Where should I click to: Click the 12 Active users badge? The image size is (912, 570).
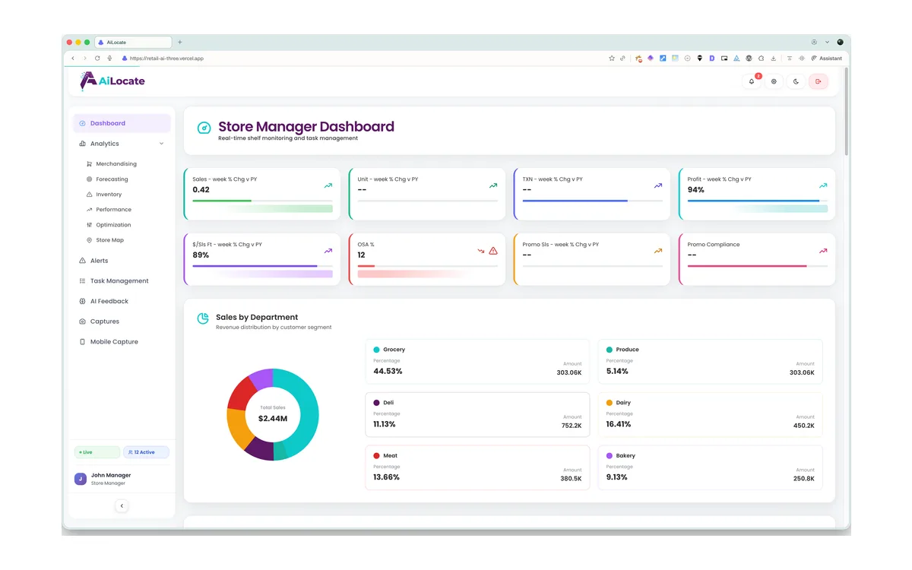146,452
